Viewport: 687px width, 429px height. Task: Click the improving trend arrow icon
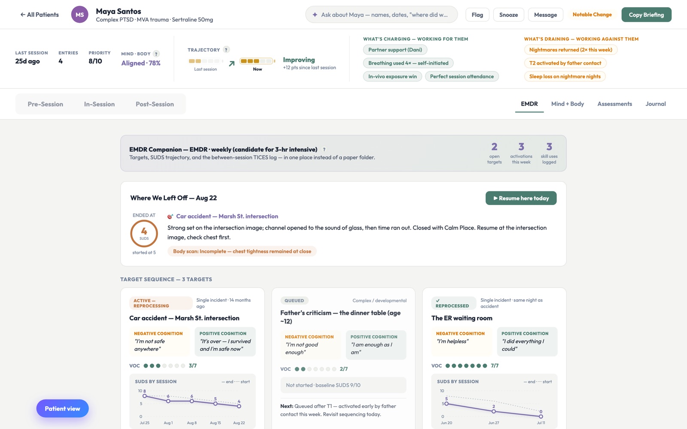(x=232, y=63)
